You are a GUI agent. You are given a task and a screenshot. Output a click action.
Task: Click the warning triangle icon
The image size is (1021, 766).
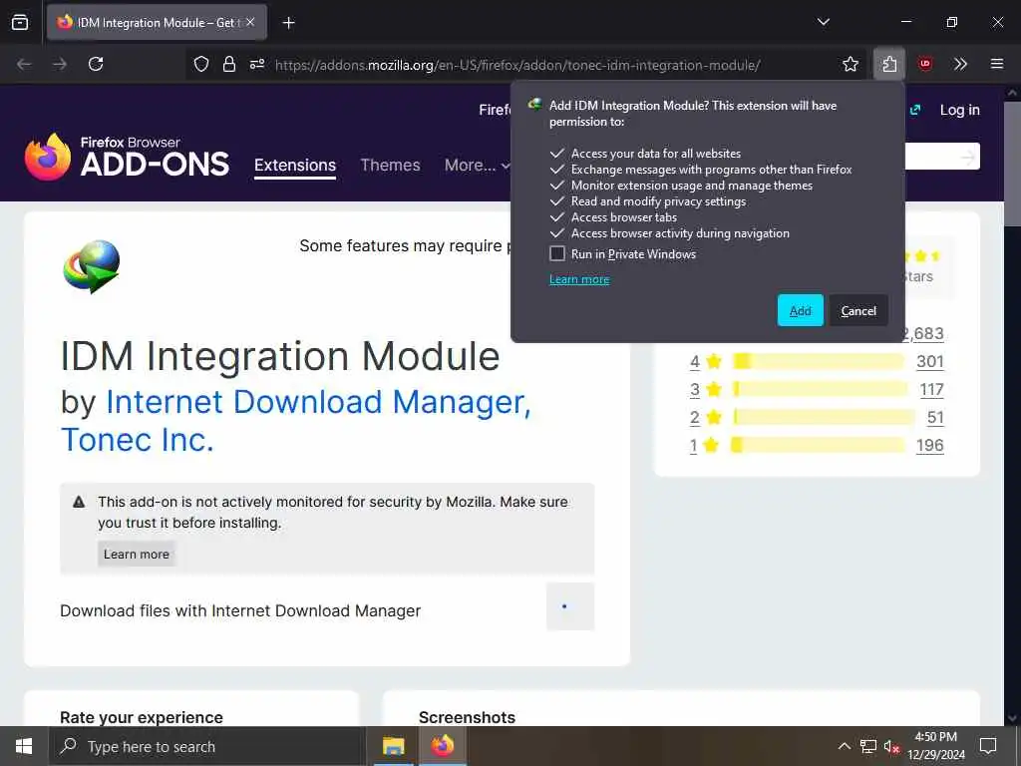point(79,502)
